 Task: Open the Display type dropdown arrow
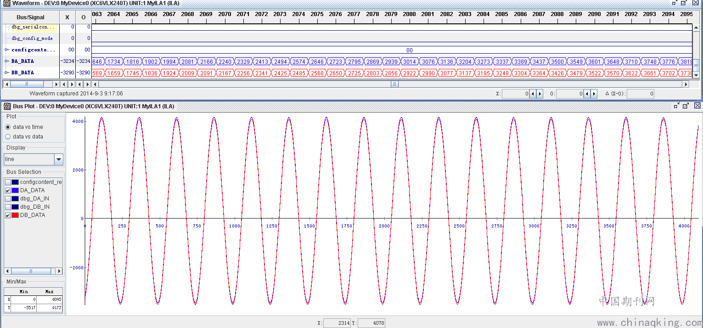(59, 160)
